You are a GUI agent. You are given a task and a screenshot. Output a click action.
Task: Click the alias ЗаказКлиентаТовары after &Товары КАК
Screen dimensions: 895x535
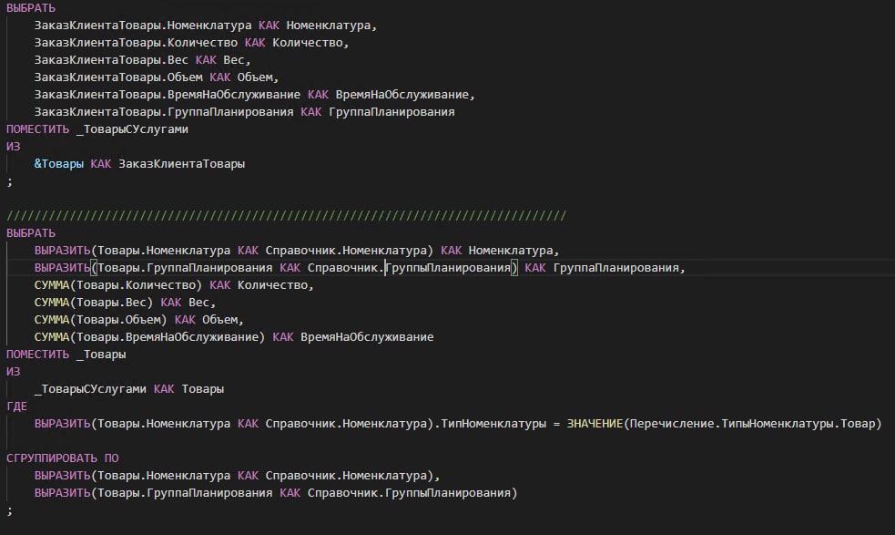point(181,163)
